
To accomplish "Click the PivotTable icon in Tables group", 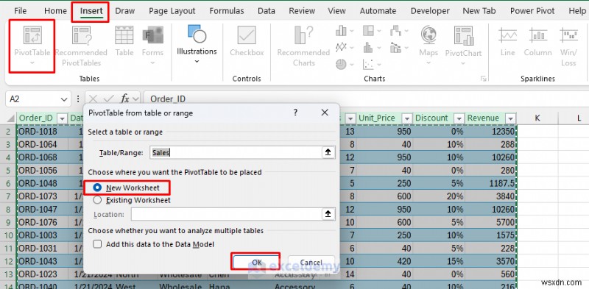I will pyautogui.click(x=32, y=35).
